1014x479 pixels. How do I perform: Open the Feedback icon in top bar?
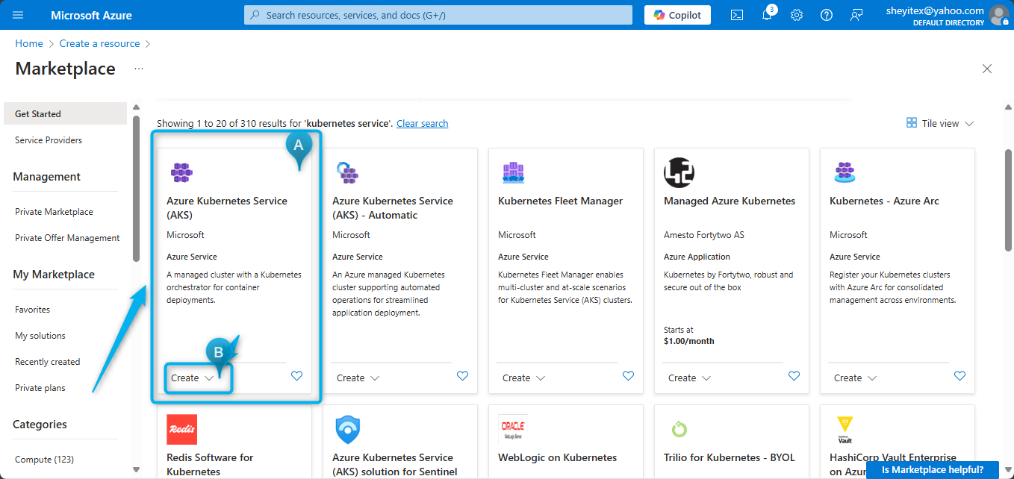856,15
